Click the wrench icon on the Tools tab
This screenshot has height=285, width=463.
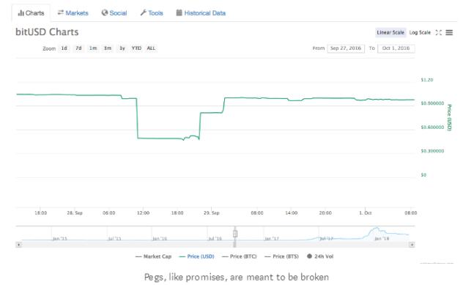143,12
